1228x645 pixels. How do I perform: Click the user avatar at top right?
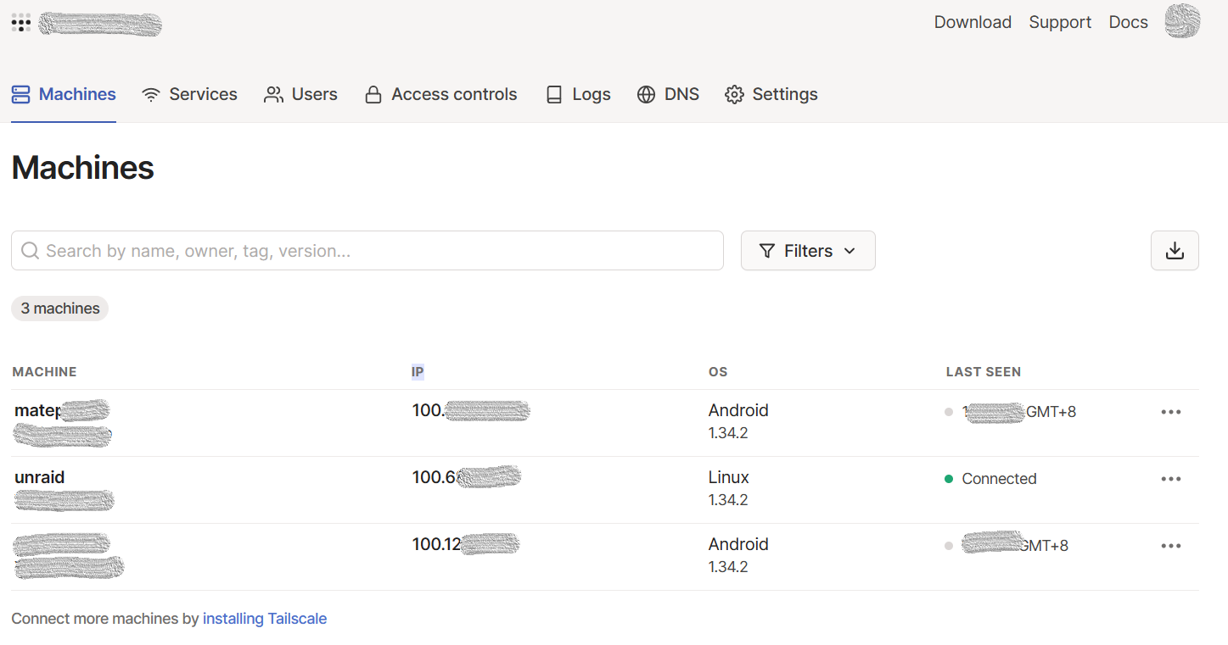[x=1182, y=22]
